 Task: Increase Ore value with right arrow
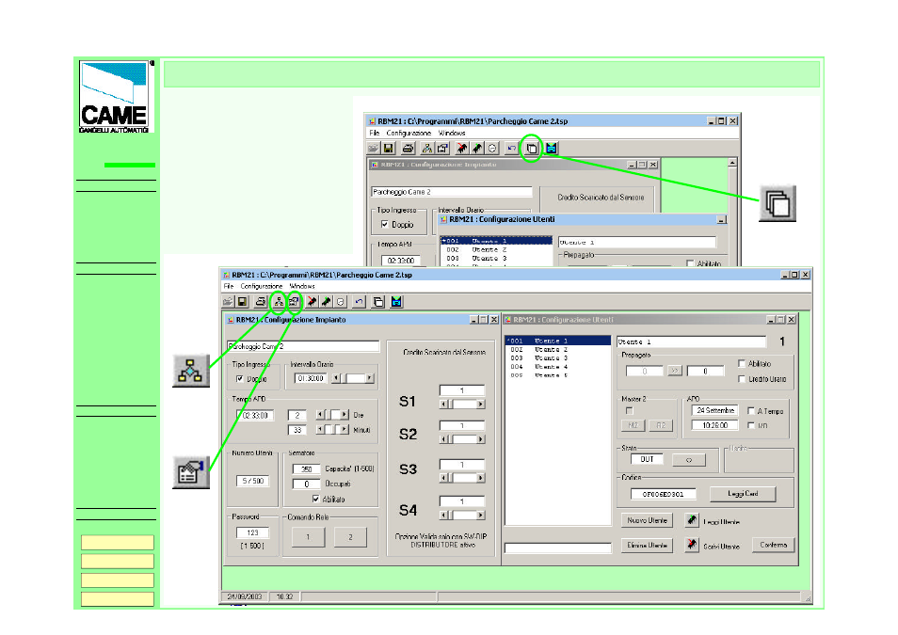pyautogui.click(x=344, y=414)
